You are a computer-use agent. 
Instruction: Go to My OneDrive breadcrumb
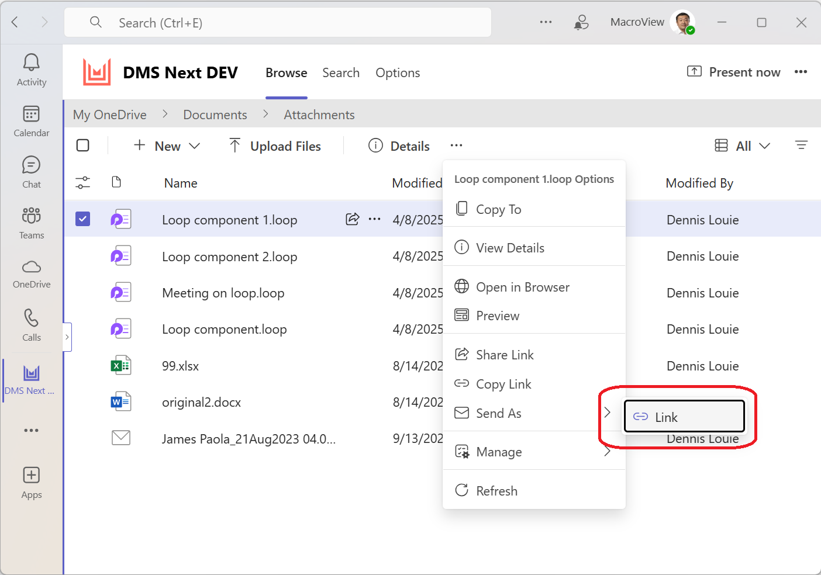(110, 115)
